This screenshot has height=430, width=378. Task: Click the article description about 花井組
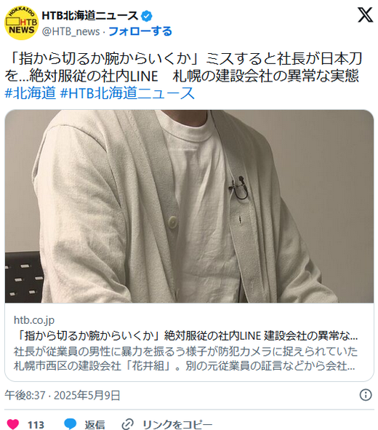coord(185,359)
